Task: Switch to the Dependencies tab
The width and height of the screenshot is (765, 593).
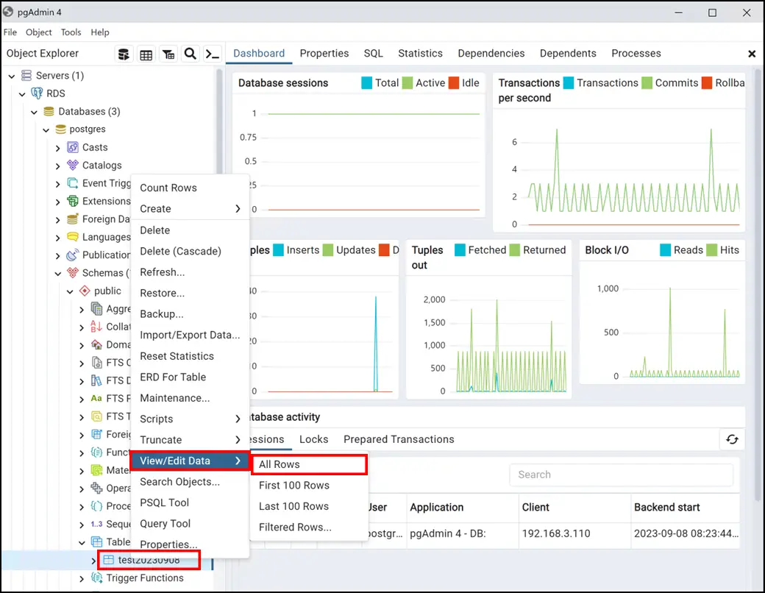Action: 491,53
